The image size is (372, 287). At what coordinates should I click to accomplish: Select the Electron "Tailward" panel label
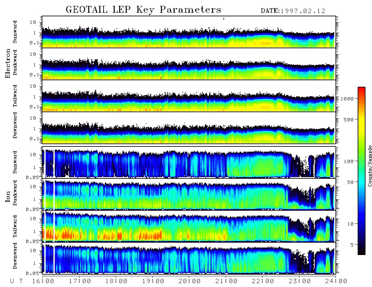click(15, 96)
